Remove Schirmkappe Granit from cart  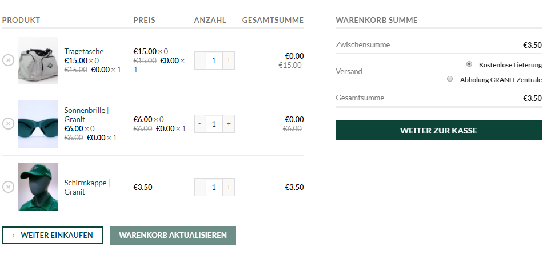point(8,187)
